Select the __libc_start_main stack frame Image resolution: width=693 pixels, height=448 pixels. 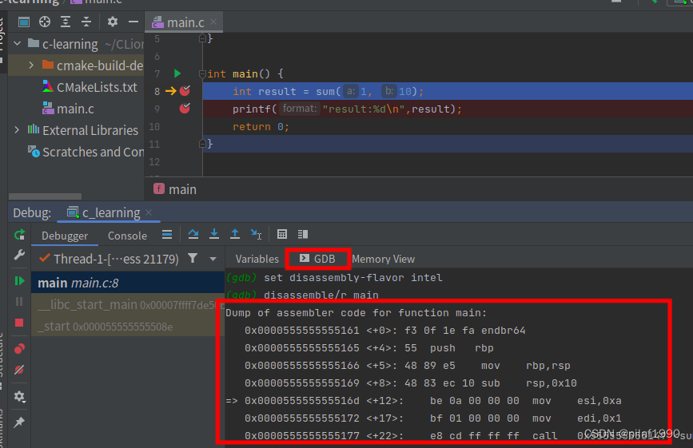(88, 305)
